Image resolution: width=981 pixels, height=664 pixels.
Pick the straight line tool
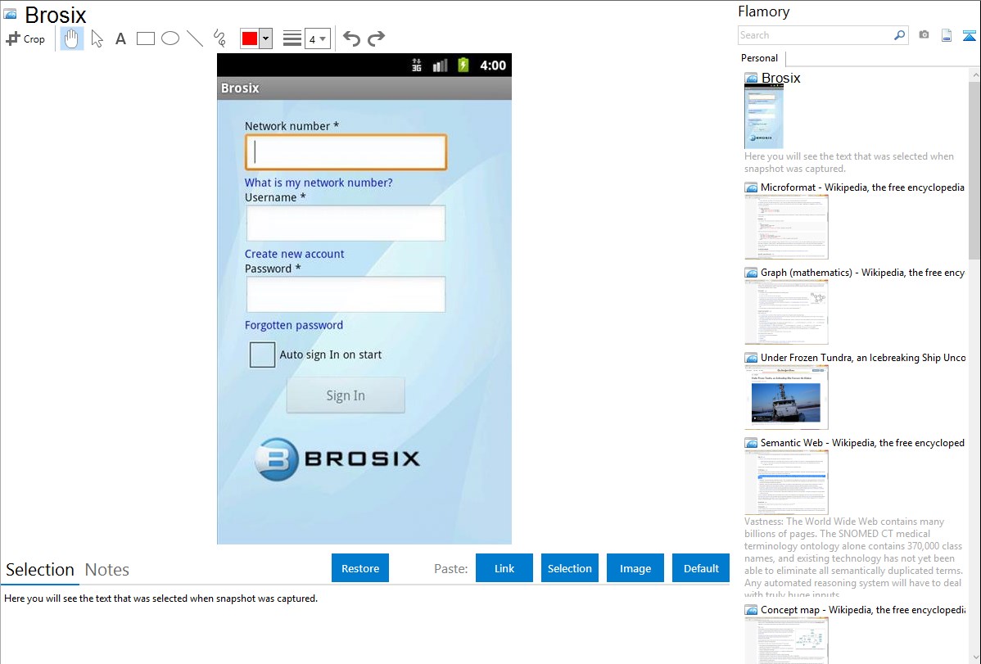[195, 38]
